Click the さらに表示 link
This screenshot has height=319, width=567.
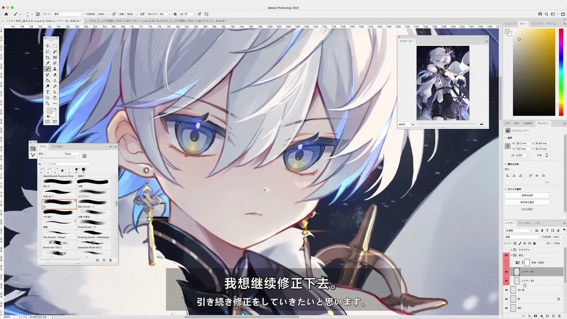coord(527,209)
